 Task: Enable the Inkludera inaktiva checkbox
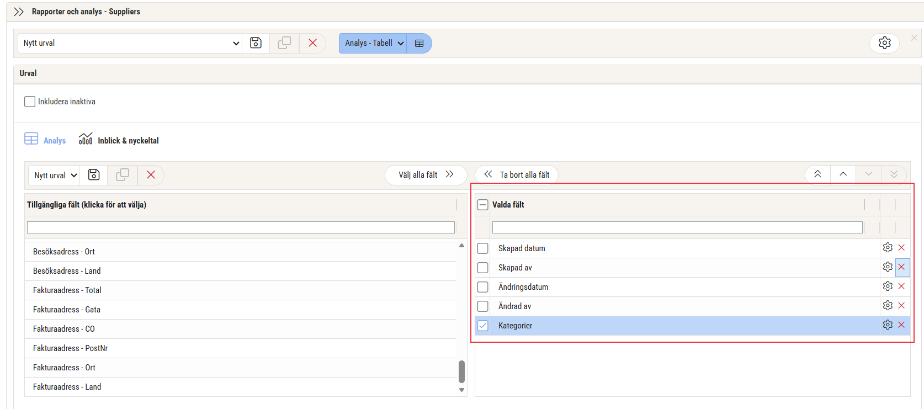tap(30, 102)
